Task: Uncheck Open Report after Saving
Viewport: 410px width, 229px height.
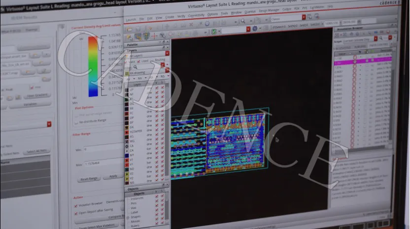Action: [x=76, y=214]
